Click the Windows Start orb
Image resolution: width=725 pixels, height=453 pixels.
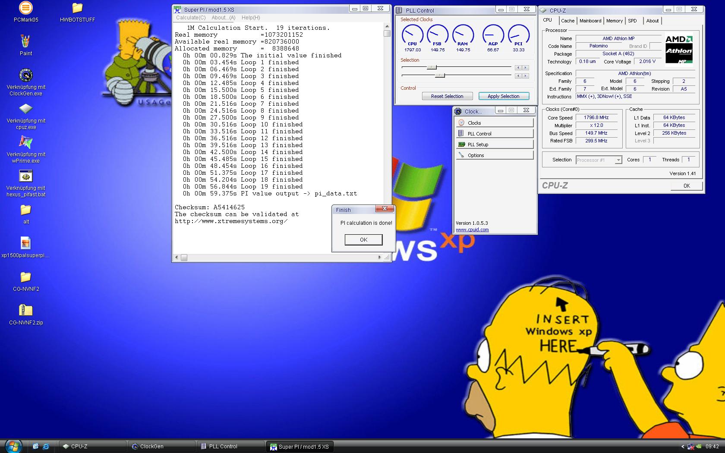pyautogui.click(x=13, y=446)
